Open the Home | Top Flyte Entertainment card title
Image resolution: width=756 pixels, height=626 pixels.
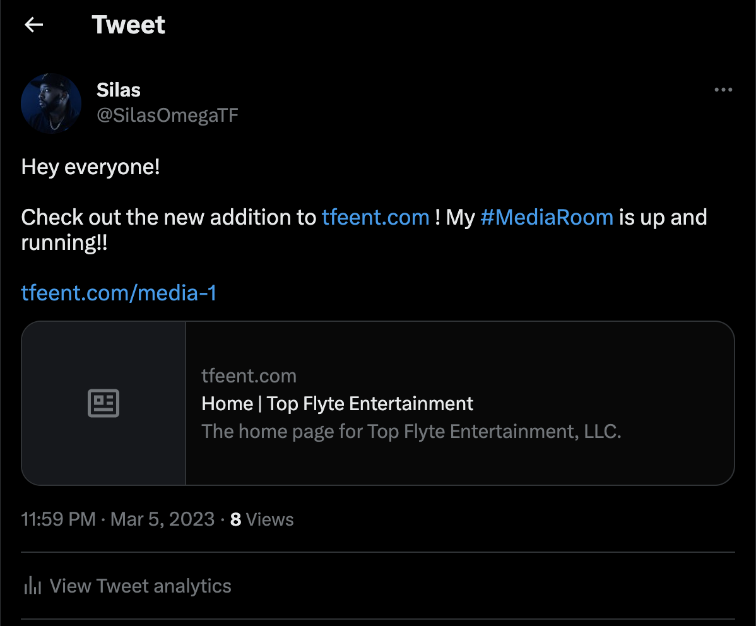[337, 403]
